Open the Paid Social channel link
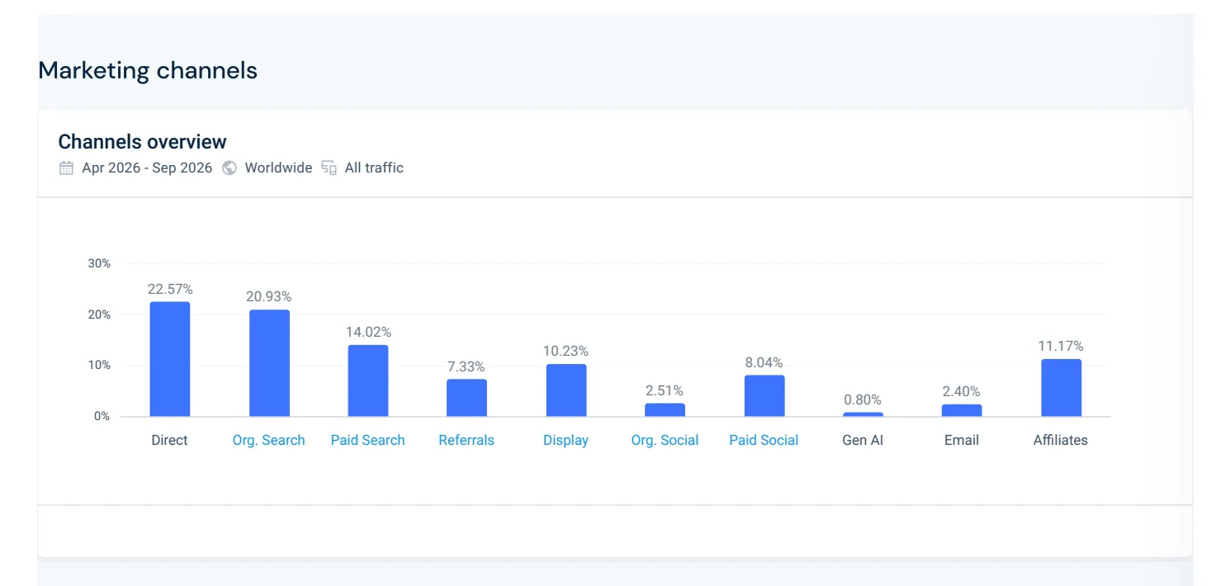Screen dimensions: 1230x586 764,440
